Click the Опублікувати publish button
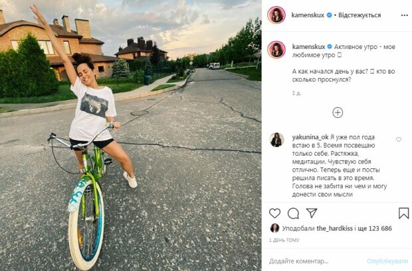Screen dimensions: 412x271 point(387,261)
